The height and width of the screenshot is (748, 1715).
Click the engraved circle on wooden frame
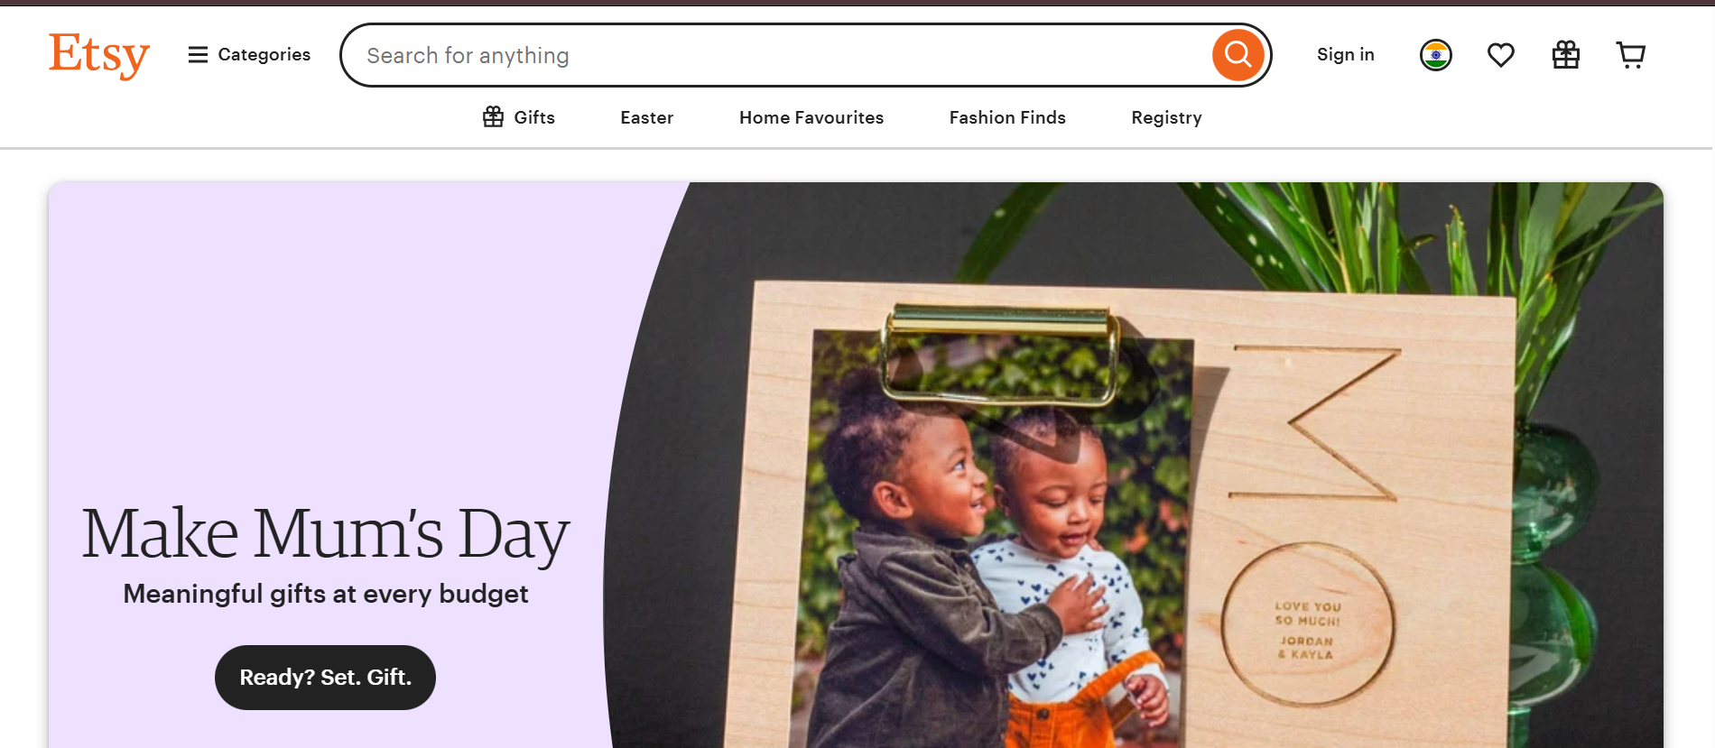[1307, 624]
